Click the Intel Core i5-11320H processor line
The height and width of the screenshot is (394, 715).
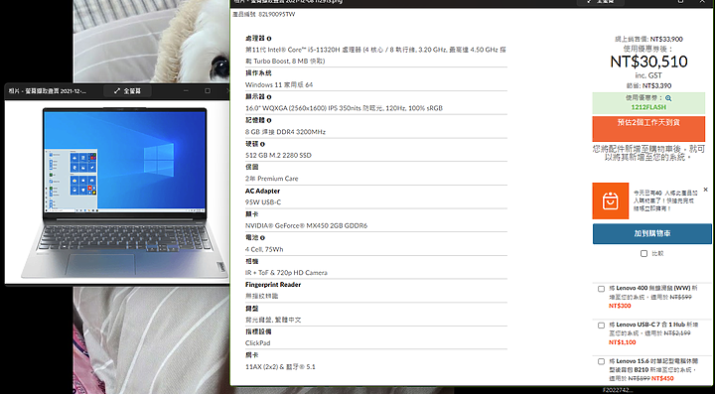point(375,56)
